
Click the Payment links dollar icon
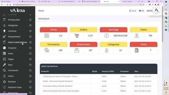click(x=4, y=87)
